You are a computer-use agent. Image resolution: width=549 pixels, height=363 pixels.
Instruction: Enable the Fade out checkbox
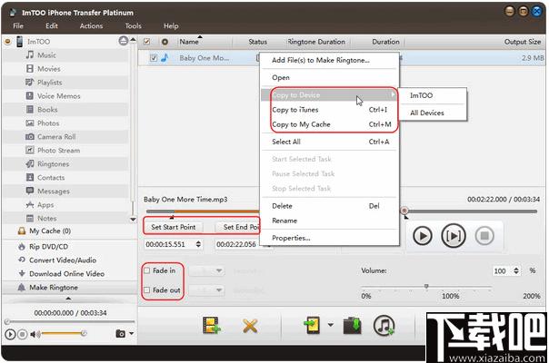147,289
